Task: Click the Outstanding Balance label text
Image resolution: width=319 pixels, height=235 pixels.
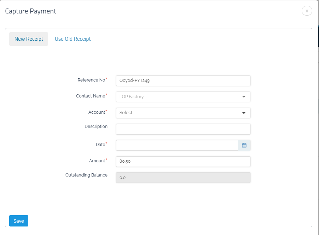Action: click(x=86, y=175)
